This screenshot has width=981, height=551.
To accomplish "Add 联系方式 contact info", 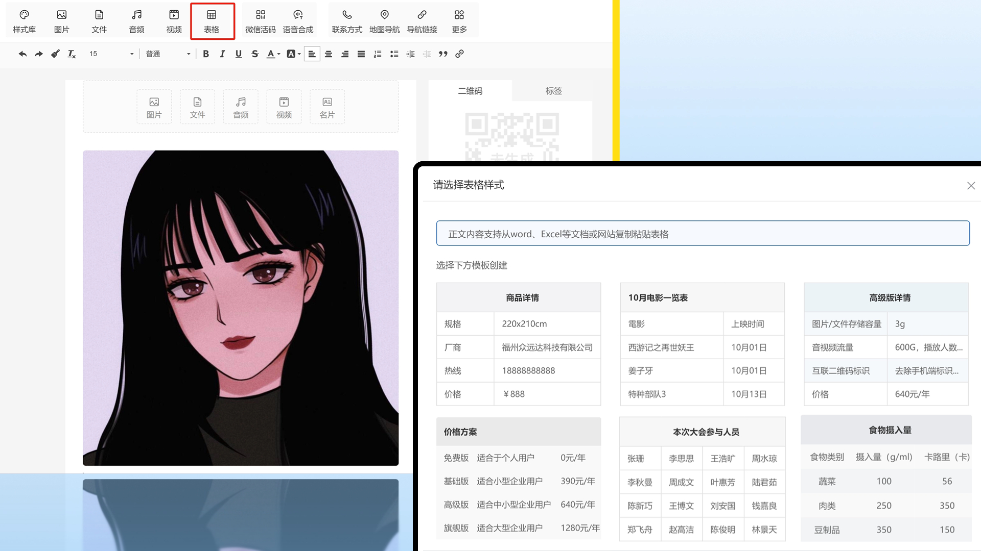I will 347,21.
